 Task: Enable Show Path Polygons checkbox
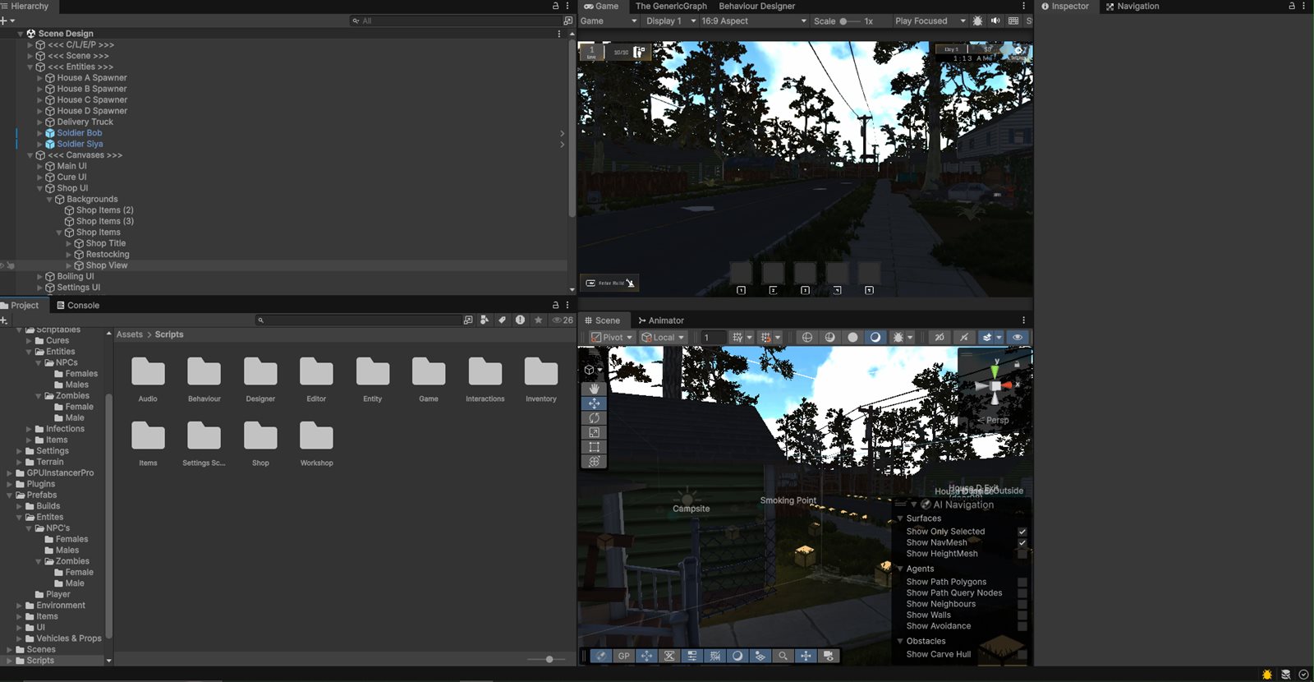point(1022,582)
